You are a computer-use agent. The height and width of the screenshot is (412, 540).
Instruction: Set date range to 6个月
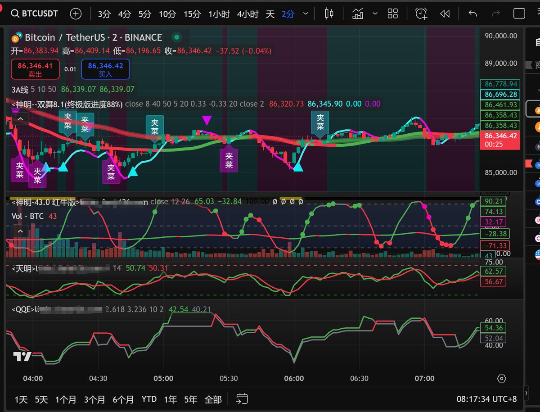coord(123,399)
